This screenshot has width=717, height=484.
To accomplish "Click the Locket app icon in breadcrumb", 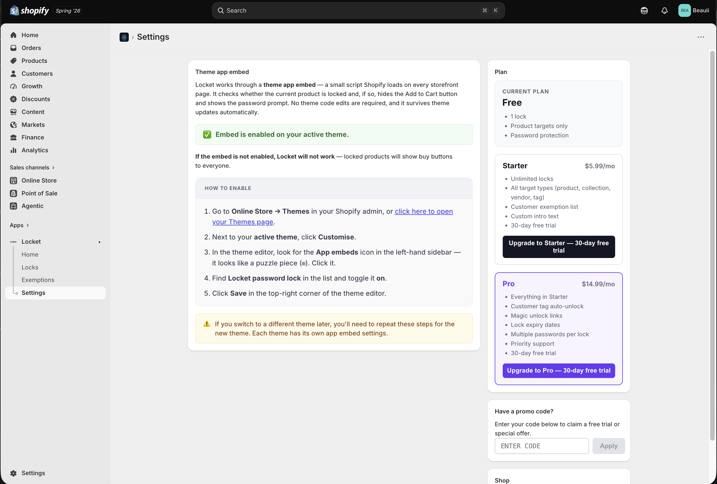I will point(124,37).
